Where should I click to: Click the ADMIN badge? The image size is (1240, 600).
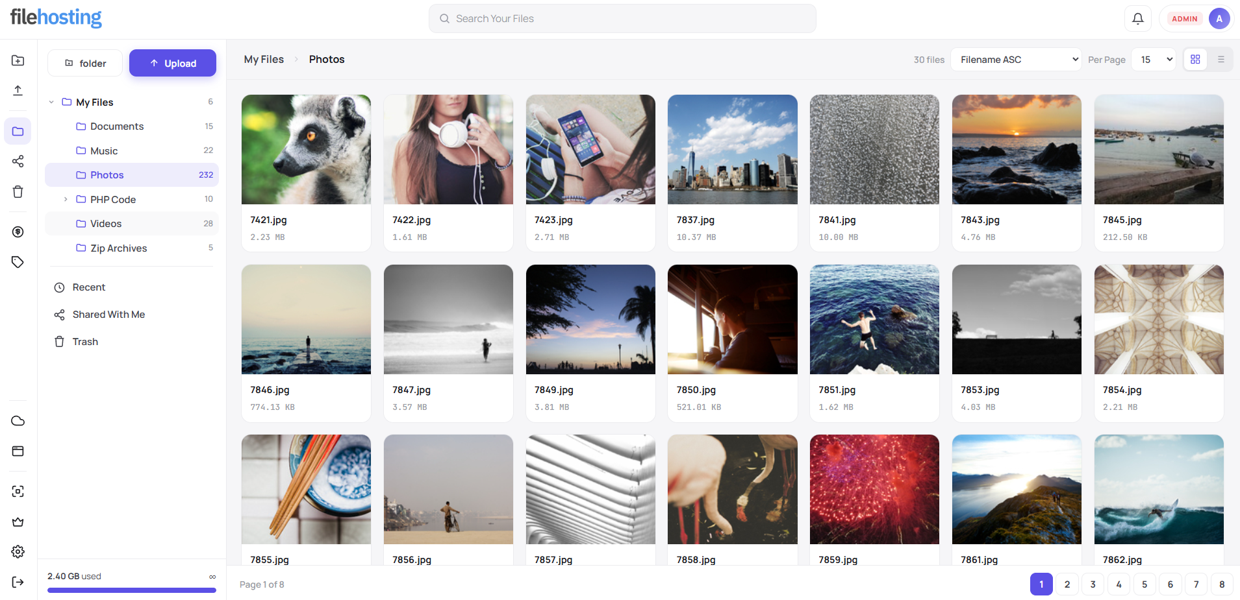click(x=1185, y=19)
